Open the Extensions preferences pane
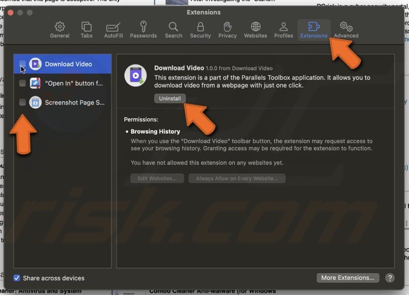This screenshot has height=295, width=409. click(314, 30)
